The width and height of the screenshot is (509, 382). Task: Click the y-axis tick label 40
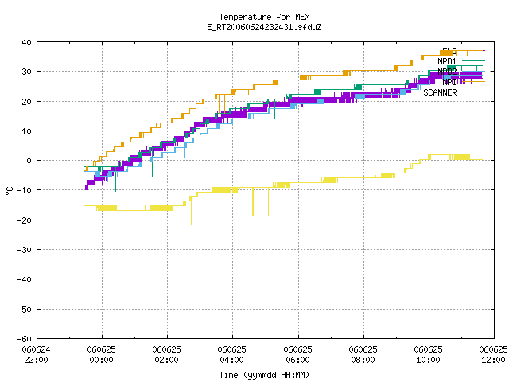coord(26,42)
